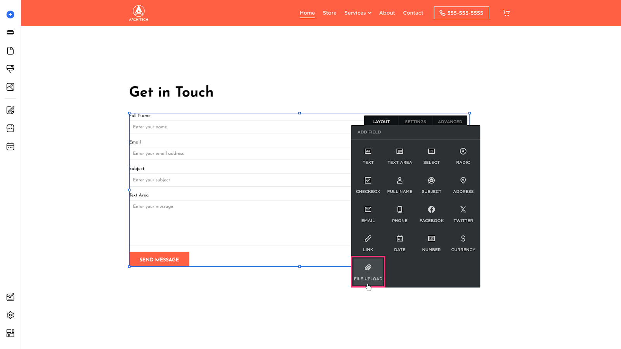Image resolution: width=621 pixels, height=349 pixels.
Task: Add a Full Name field
Action: tap(400, 185)
